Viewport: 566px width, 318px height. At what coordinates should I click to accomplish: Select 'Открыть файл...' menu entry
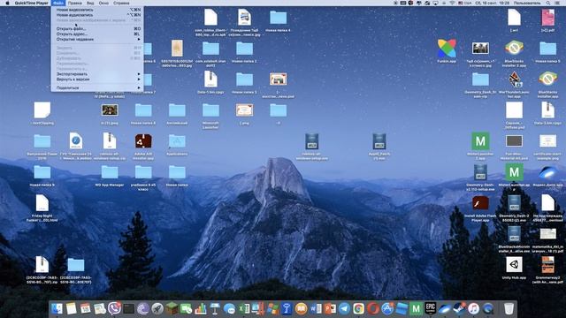pyautogui.click(x=97, y=28)
